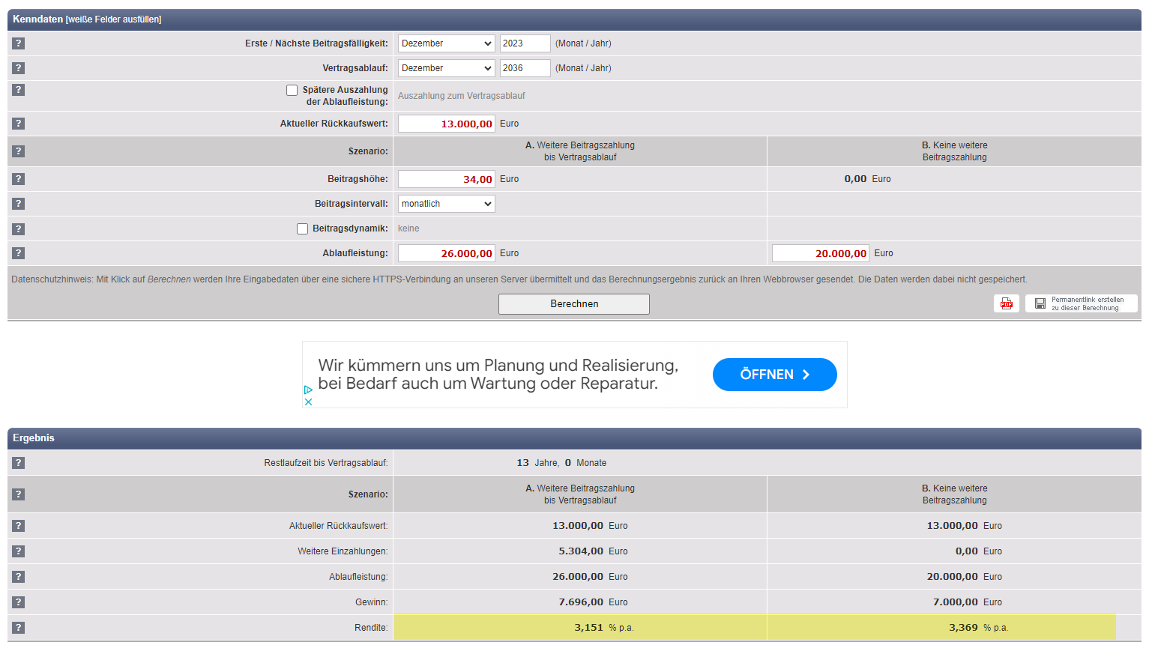
Task: Click help icon beside Restlaufzeit bis Vertragsablauf
Action: 19,463
